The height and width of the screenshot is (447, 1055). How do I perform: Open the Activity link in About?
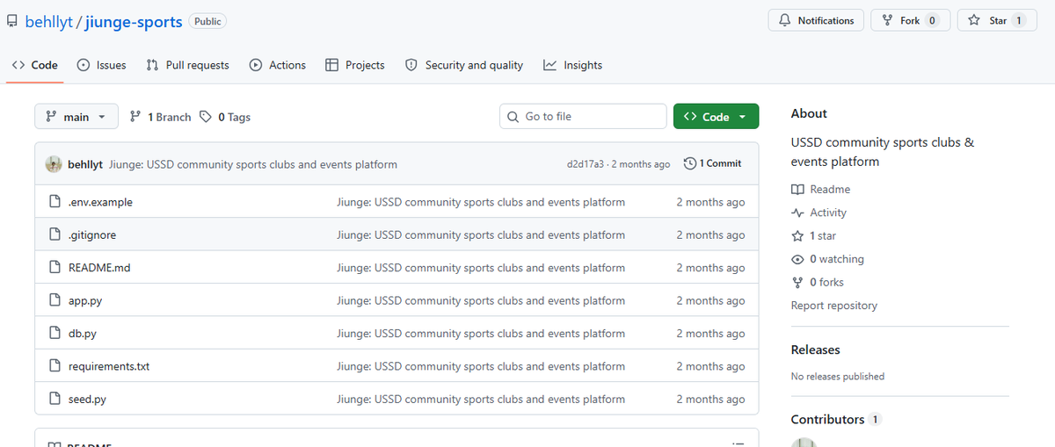819,213
